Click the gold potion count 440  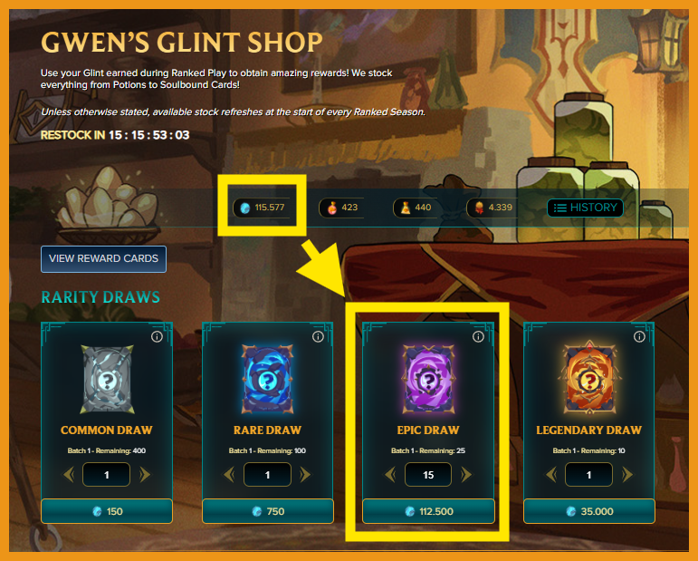423,208
